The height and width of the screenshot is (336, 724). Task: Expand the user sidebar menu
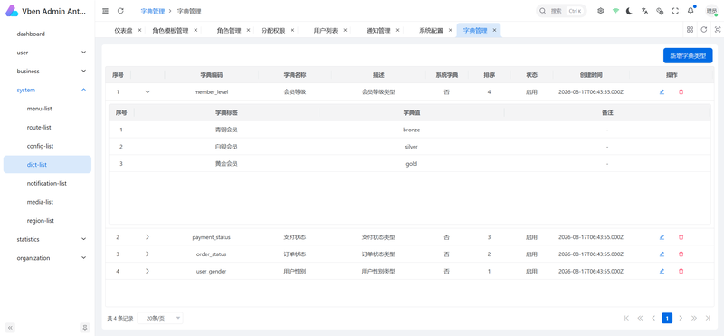pyautogui.click(x=47, y=53)
